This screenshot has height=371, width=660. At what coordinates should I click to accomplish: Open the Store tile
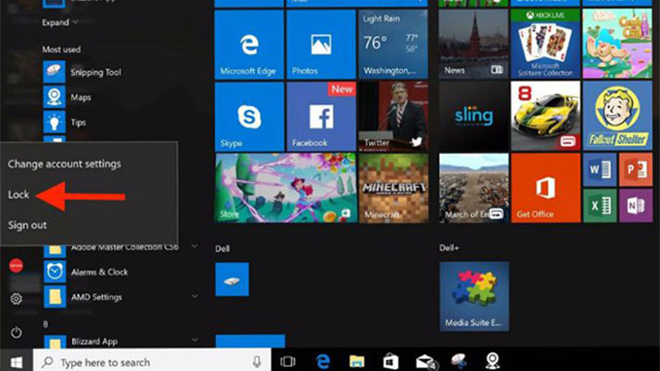[285, 188]
